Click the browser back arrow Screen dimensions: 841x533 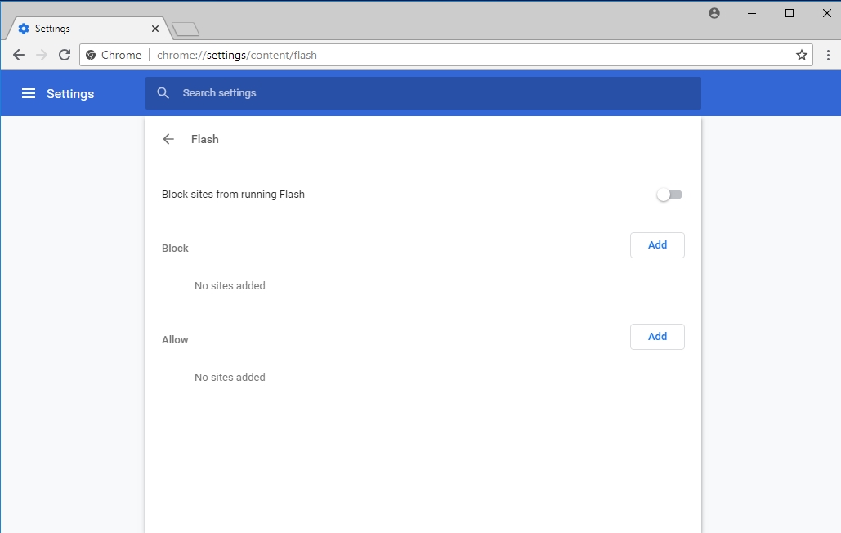tap(19, 55)
